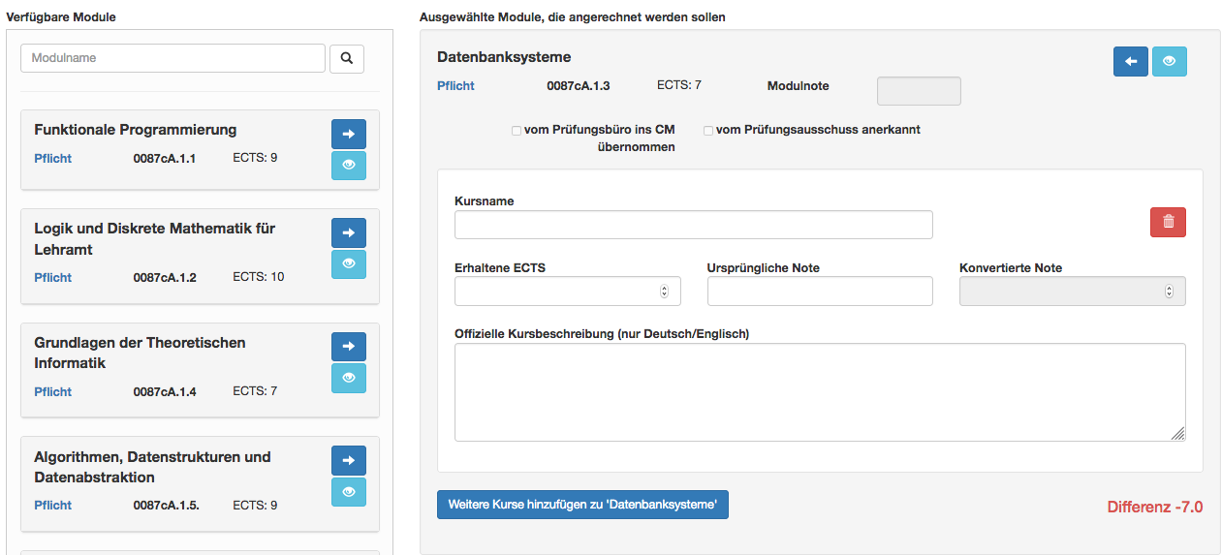
Task: Add Grundlagen der Theoretischen Informatik arrow
Action: (349, 347)
